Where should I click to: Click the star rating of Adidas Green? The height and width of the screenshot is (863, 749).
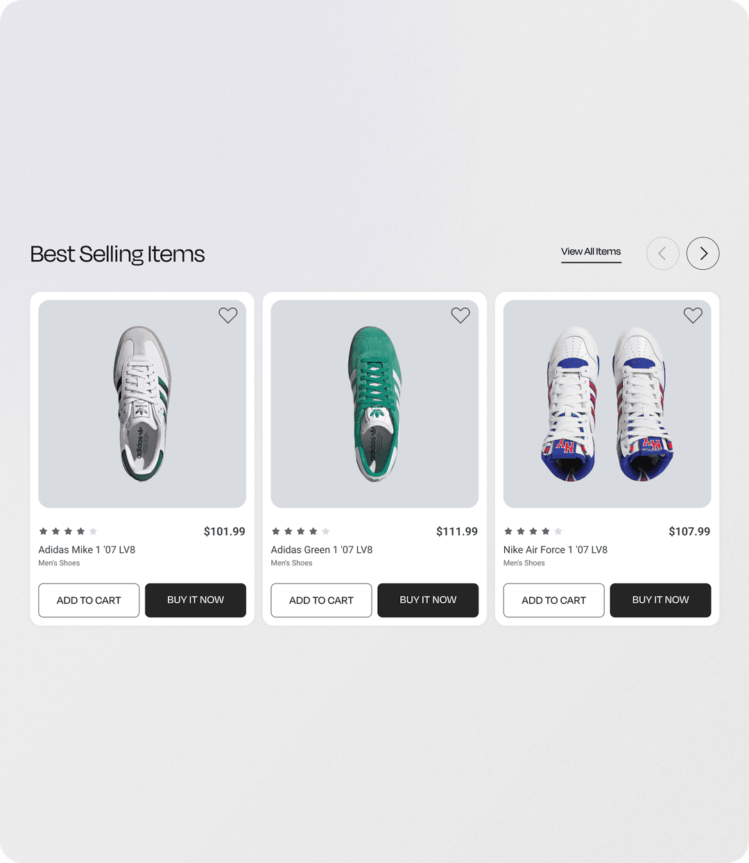pyautogui.click(x=300, y=531)
